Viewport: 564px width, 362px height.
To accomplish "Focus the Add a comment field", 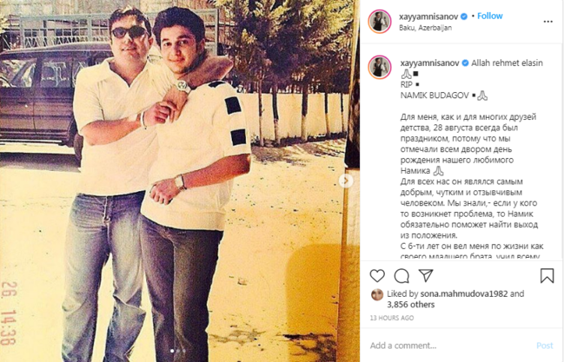I will coord(449,346).
